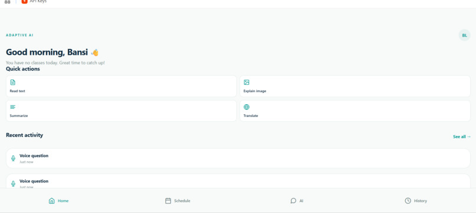Viewport: 476px width, 213px height.
Task: Click the microphone icon of the fully visible Voice question entry
Action: 13,158
